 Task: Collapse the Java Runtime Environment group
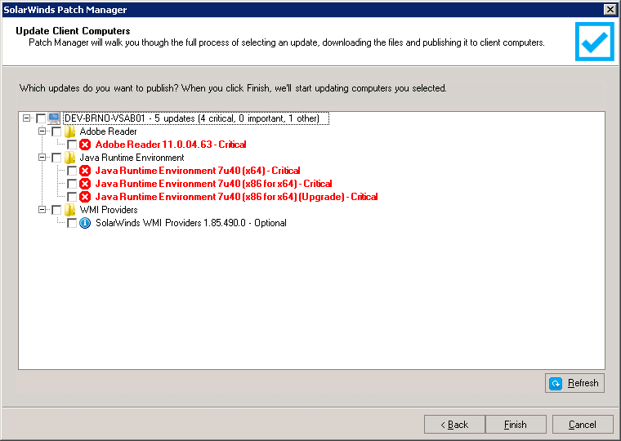coord(42,157)
